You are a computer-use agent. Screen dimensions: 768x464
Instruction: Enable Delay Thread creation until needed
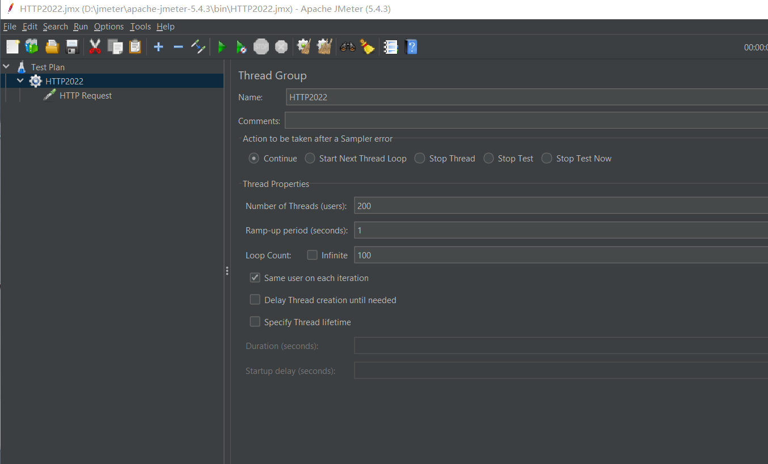pos(255,300)
